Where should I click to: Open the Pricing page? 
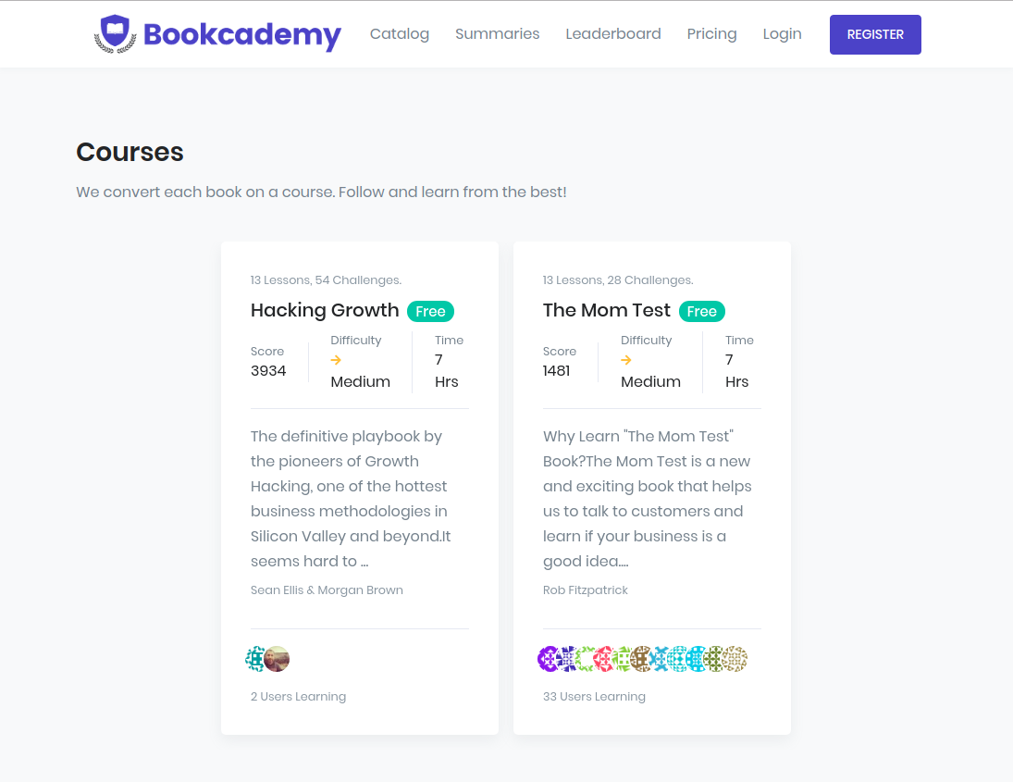click(711, 33)
